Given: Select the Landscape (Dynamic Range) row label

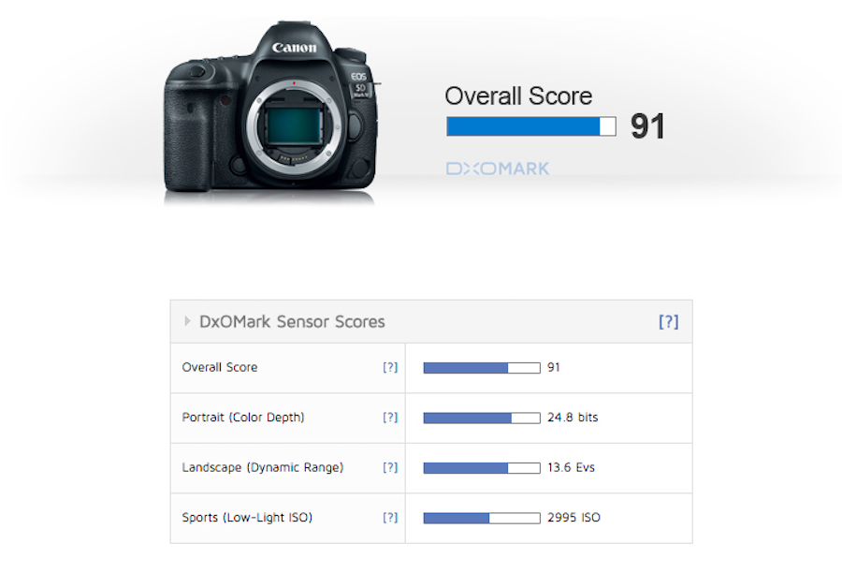Looking at the screenshot, I should tap(262, 467).
